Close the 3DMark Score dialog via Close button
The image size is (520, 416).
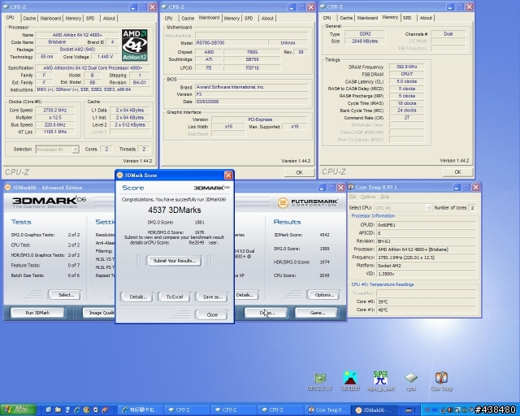click(x=212, y=314)
